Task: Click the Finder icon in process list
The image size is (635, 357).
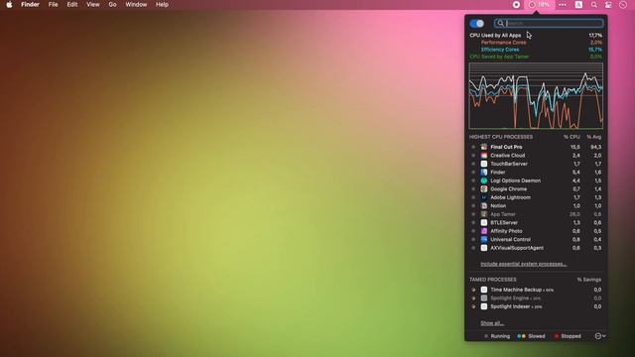Action: tap(484, 172)
